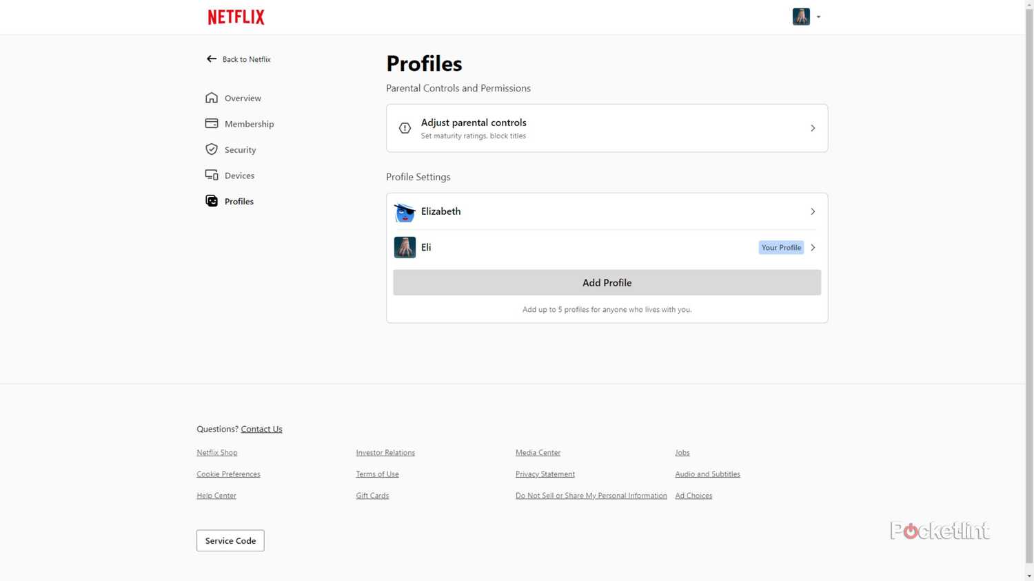Open Audio and Subtitles link
The image size is (1034, 581).
pos(707,474)
